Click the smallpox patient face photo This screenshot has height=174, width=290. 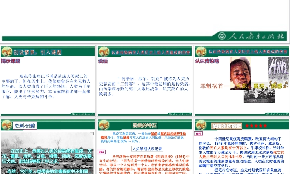[240, 73]
